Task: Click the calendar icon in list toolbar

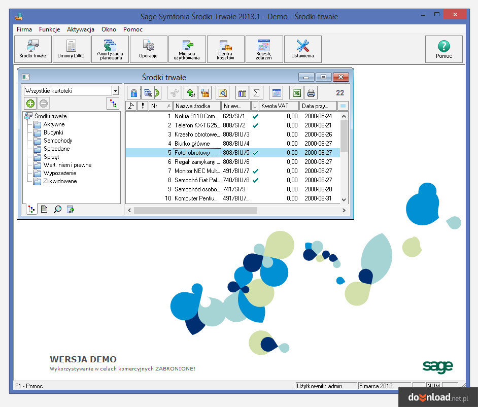Action: coord(276,93)
